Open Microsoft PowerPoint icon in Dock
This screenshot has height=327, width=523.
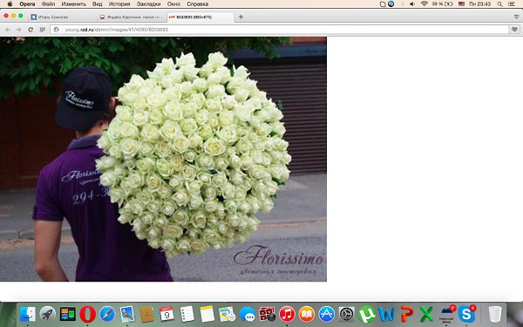406,314
